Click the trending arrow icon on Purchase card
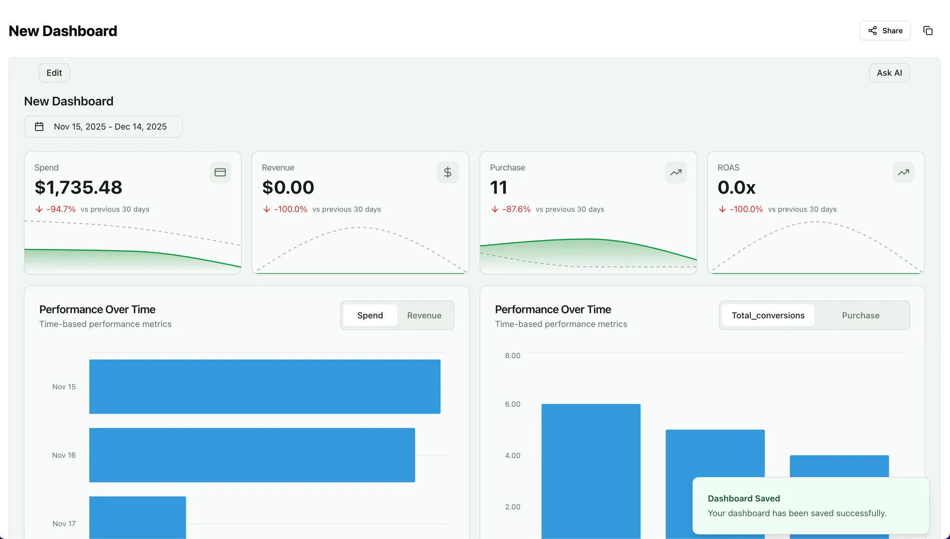Image resolution: width=950 pixels, height=539 pixels. (676, 172)
